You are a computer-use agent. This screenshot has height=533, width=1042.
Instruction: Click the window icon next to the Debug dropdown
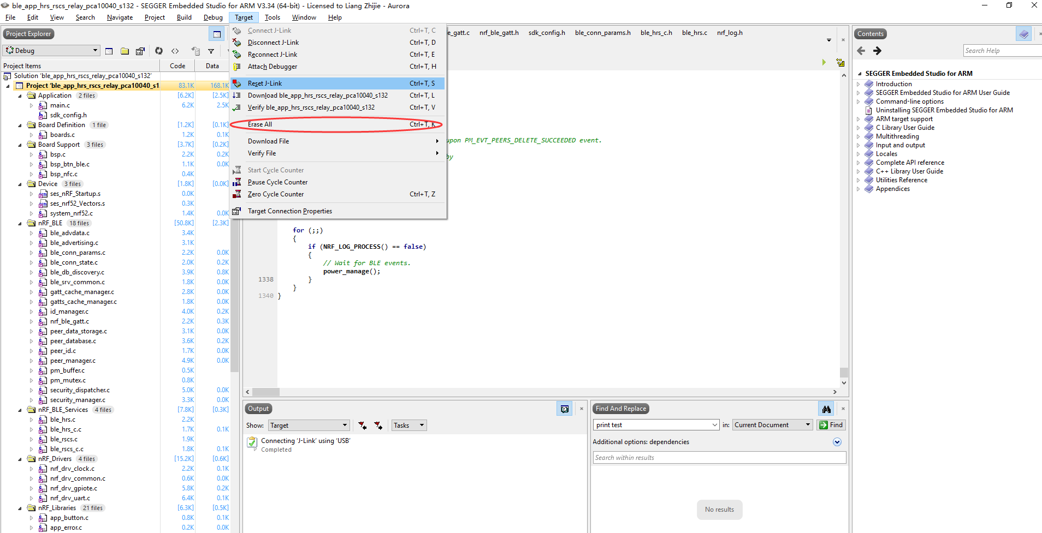click(x=109, y=51)
